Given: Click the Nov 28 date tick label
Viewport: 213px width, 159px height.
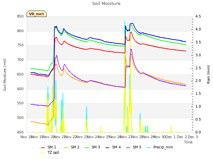Looking at the screenshot, I should tap(137, 137).
